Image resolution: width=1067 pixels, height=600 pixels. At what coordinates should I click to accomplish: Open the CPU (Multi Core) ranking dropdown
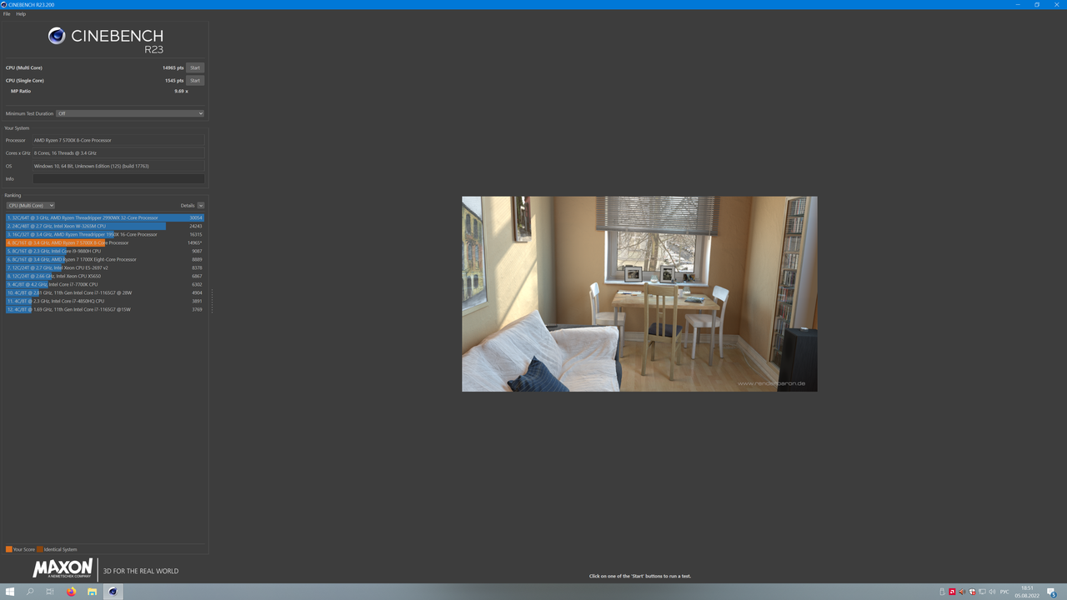(x=31, y=206)
